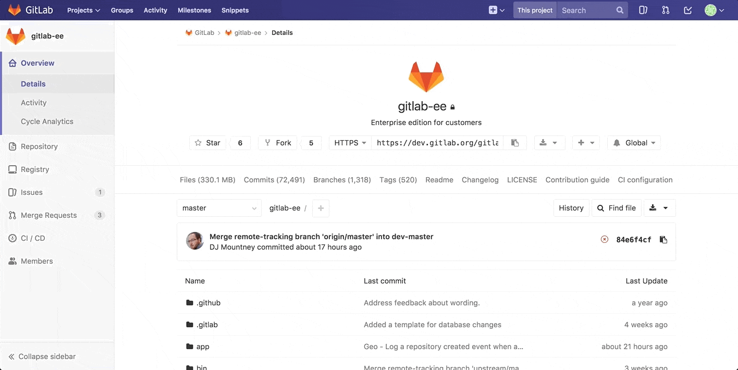Click the Issues icon in the top navigation bar
Viewport: 738px width, 370px height.
(x=643, y=10)
